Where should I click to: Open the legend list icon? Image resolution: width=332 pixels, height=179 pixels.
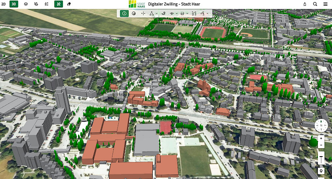(x=46, y=4)
